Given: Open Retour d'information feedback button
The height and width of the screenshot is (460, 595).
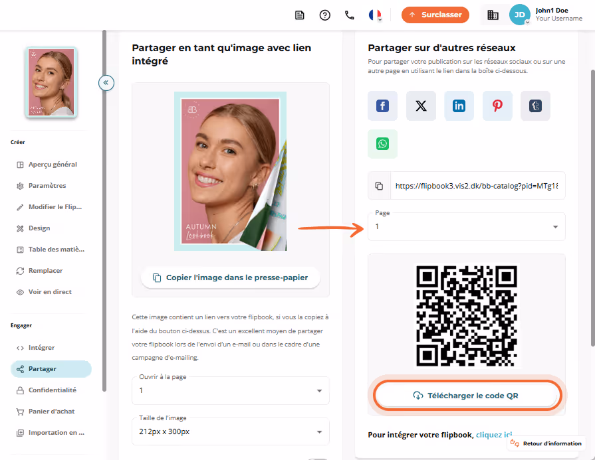Looking at the screenshot, I should coord(546,443).
